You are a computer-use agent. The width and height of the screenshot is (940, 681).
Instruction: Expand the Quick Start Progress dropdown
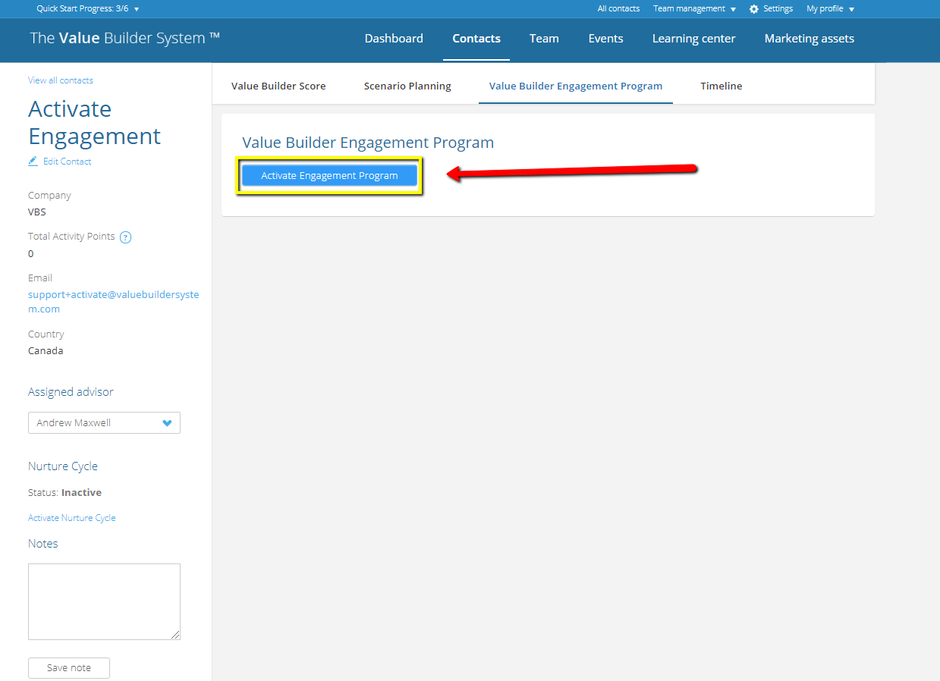(88, 9)
